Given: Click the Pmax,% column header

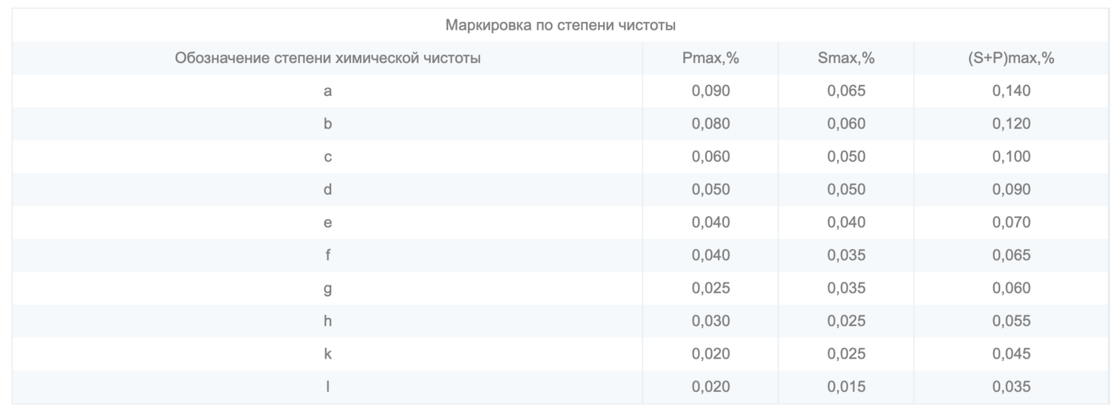Looking at the screenshot, I should coord(710,58).
